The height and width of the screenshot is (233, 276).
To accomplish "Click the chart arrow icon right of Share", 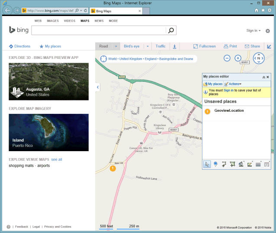I will [269, 46].
